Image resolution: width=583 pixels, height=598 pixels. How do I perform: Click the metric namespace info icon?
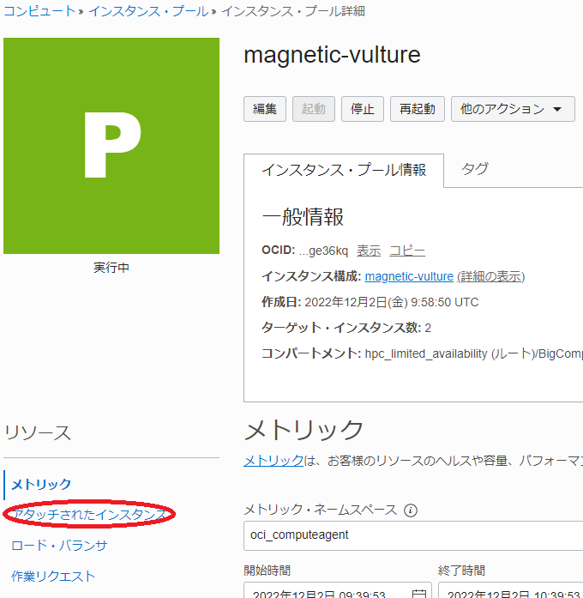click(411, 510)
